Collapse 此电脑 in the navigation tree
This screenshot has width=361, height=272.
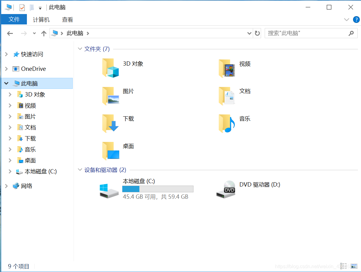tap(6, 83)
